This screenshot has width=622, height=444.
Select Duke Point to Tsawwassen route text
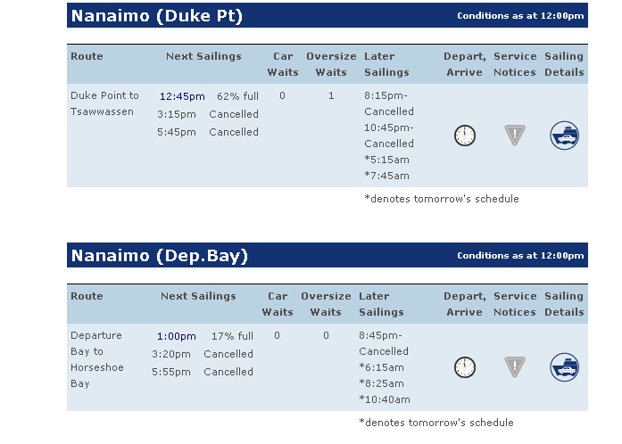tap(104, 103)
